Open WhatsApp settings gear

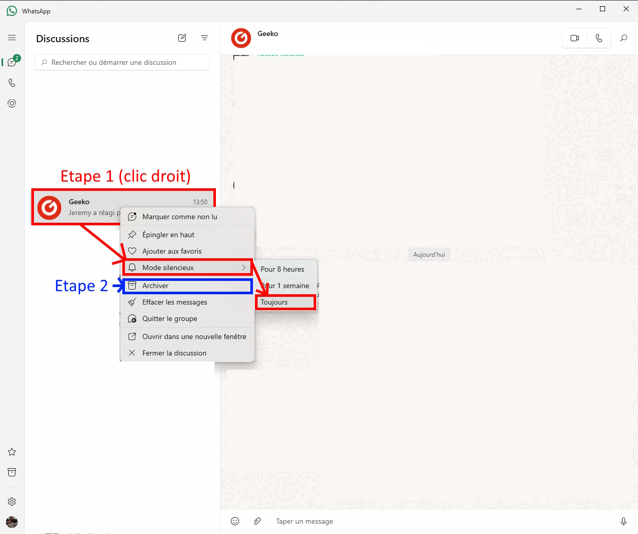click(x=12, y=502)
